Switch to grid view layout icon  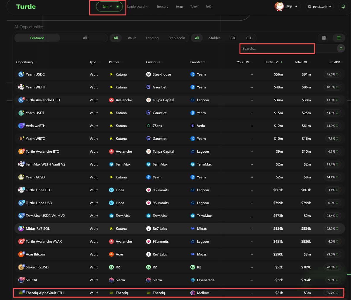point(324,38)
